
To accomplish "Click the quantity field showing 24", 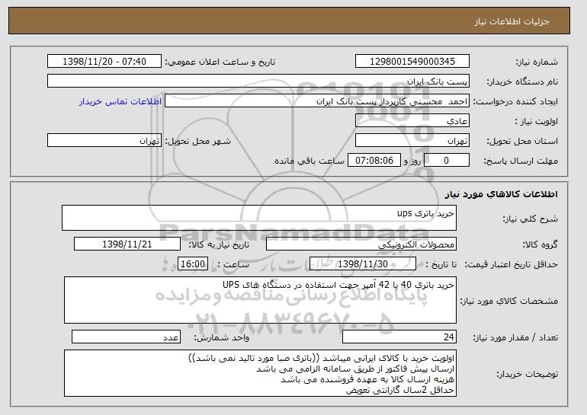I will coord(399,337).
